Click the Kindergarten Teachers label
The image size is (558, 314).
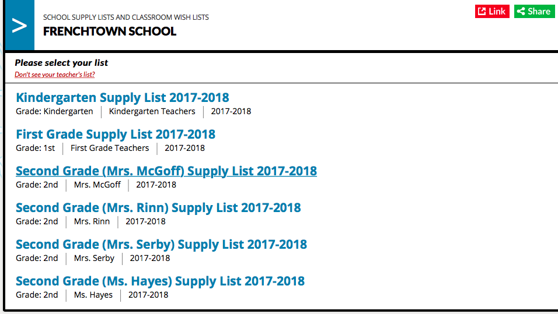(x=152, y=111)
